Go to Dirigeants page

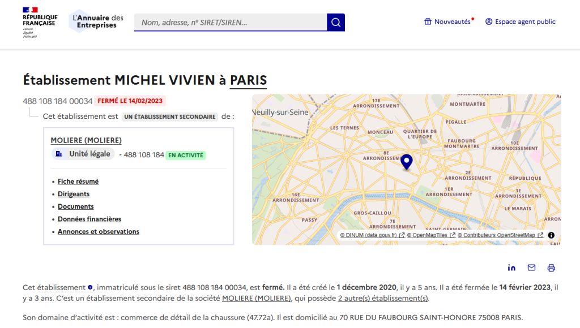click(74, 194)
